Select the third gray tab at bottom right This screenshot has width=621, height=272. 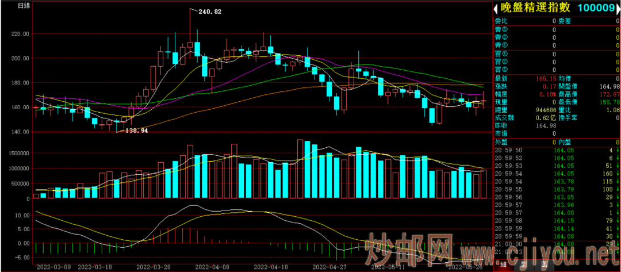[x=543, y=264]
